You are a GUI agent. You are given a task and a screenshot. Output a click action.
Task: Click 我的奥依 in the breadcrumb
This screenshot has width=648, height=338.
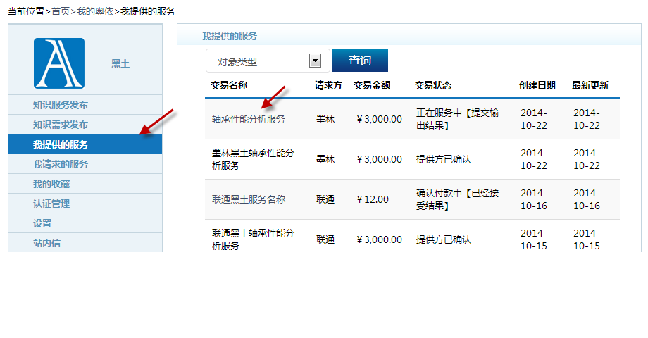pos(94,11)
